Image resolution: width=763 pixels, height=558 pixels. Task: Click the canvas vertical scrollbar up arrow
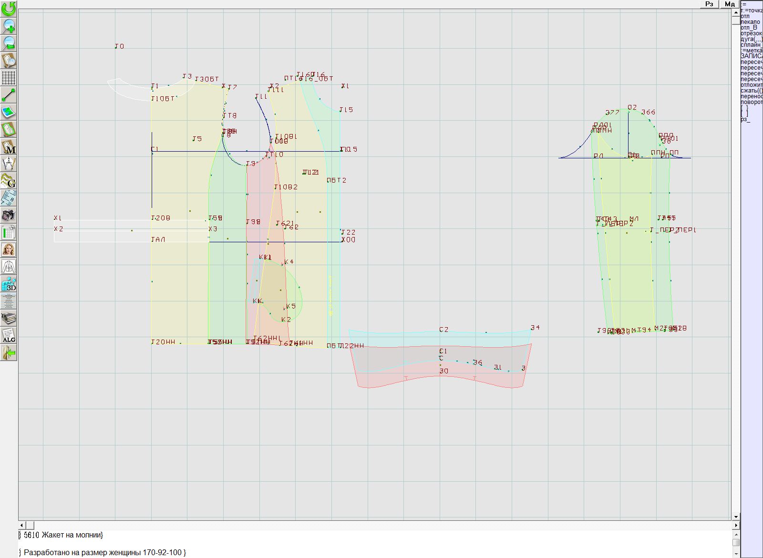[x=736, y=11]
